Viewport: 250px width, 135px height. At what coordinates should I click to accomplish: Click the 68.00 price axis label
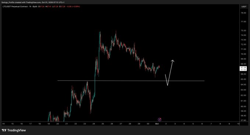click(x=243, y=64)
